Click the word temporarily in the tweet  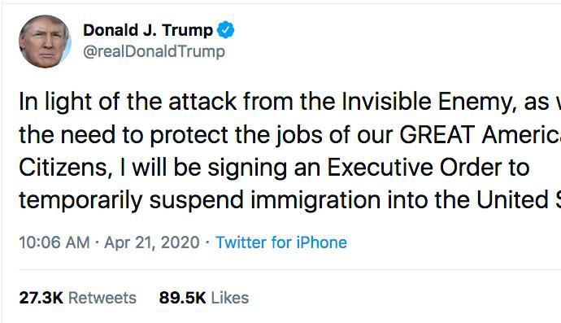click(80, 202)
